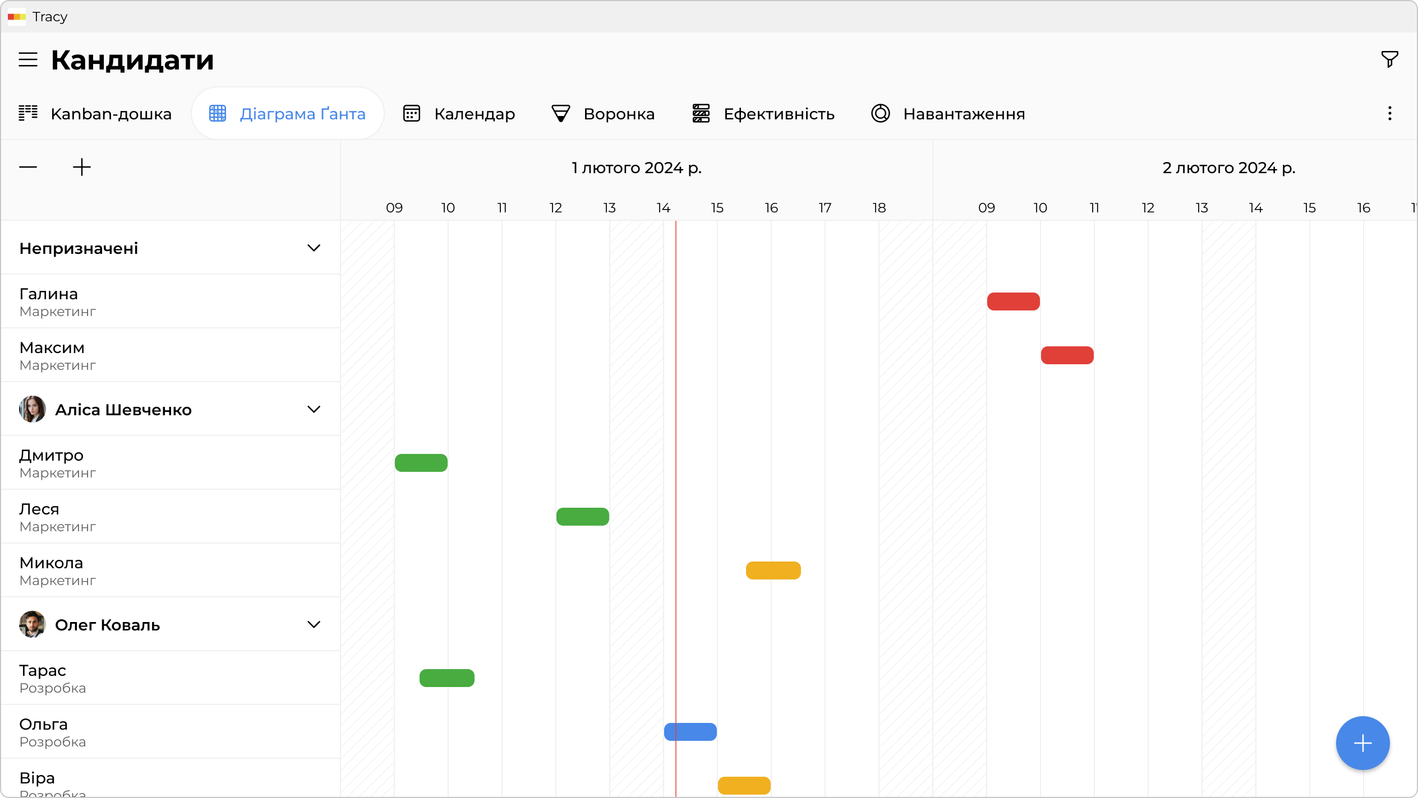Click the blue floating add button
The width and height of the screenshot is (1418, 798).
tap(1362, 743)
